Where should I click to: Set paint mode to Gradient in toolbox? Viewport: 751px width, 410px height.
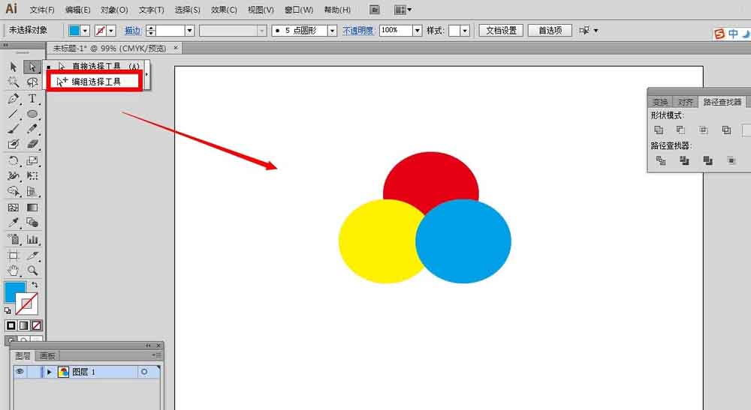[x=23, y=326]
